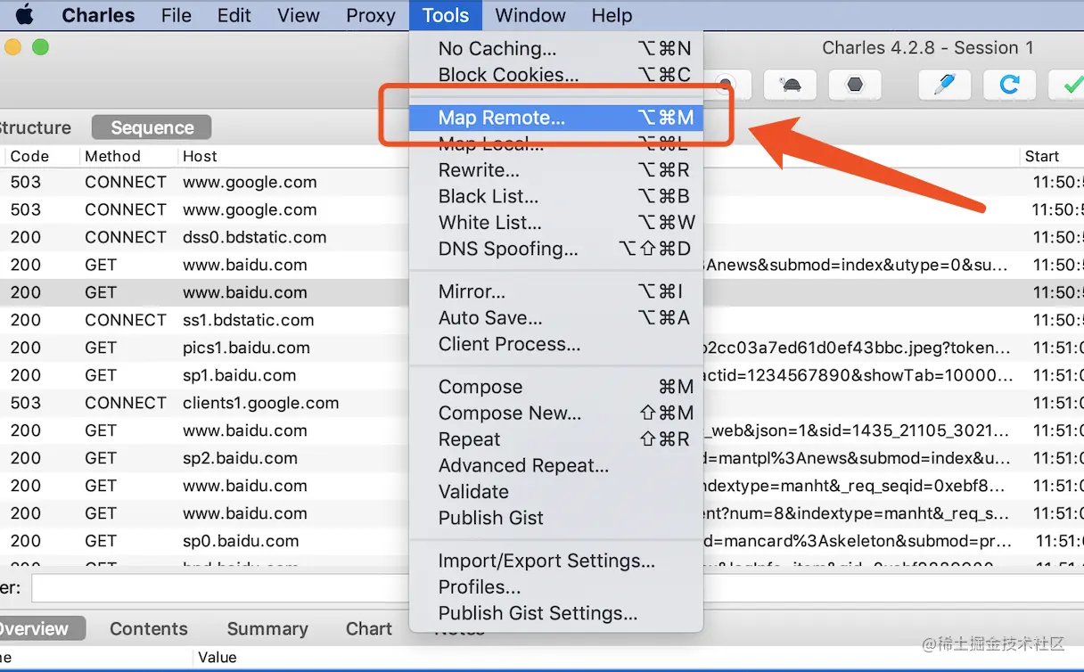Image resolution: width=1084 pixels, height=672 pixels.
Task: Select Mirror... from Tools menu
Action: coord(556,291)
